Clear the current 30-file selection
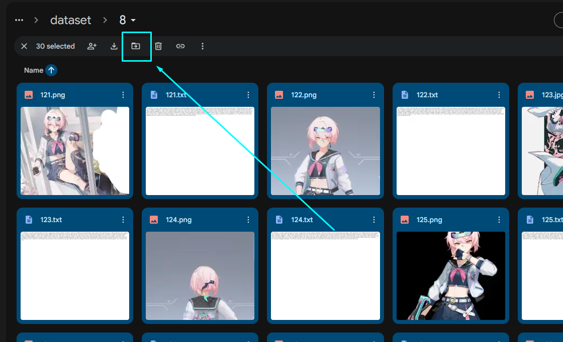 24,46
